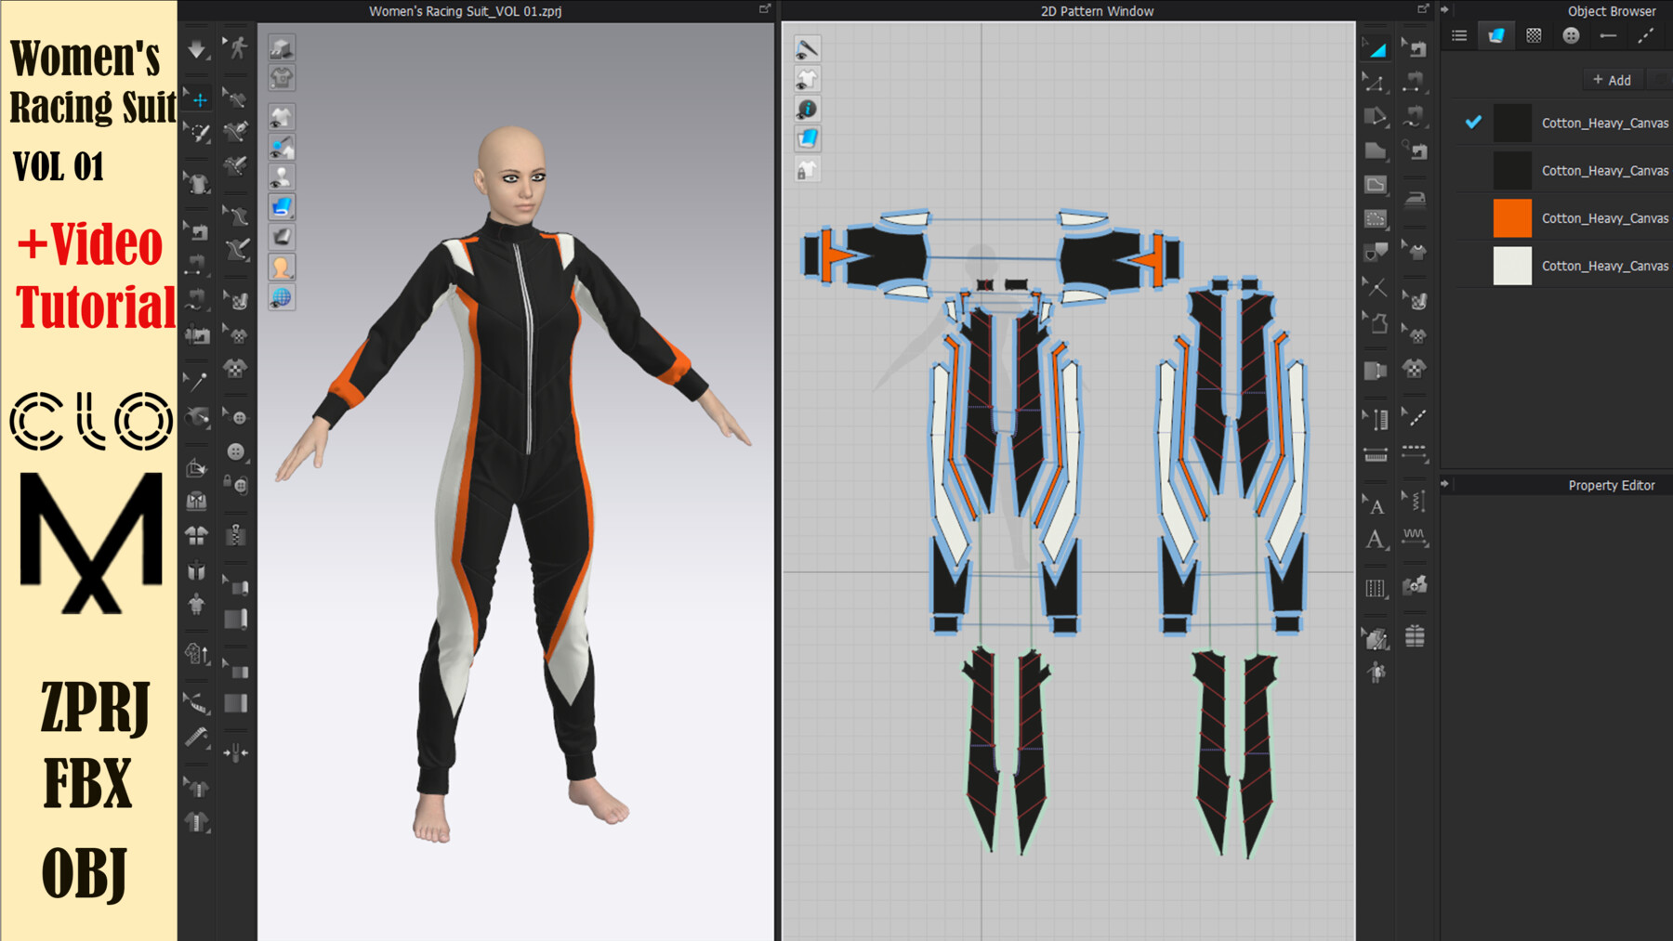Toggle visibility of the globe environment display icon

(x=281, y=297)
